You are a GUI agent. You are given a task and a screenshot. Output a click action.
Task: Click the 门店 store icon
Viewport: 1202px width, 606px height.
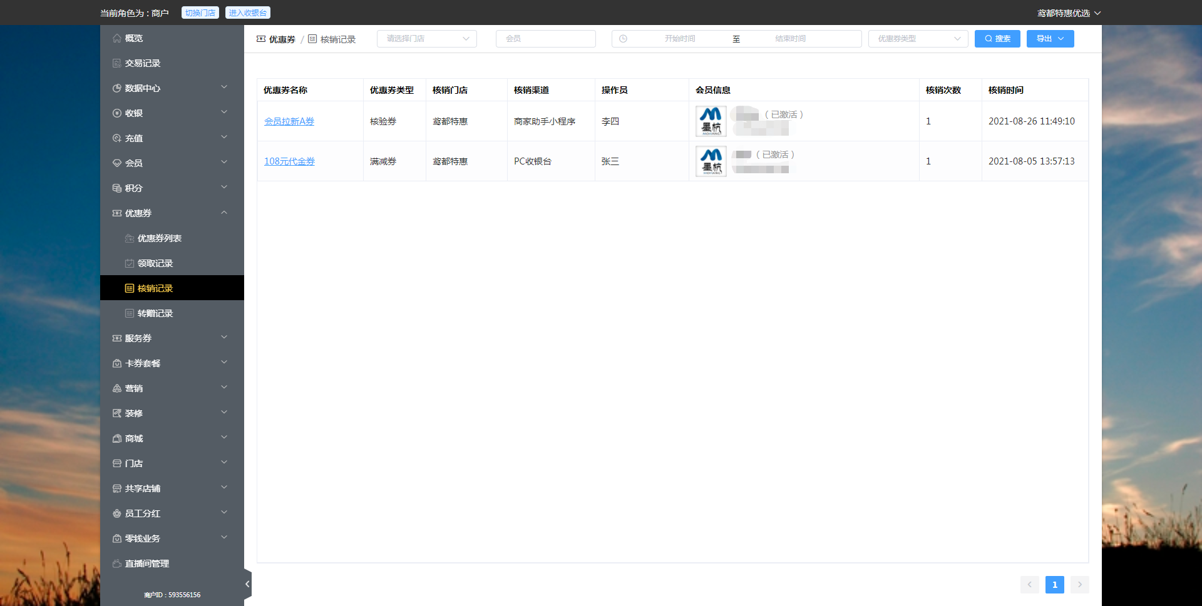117,463
